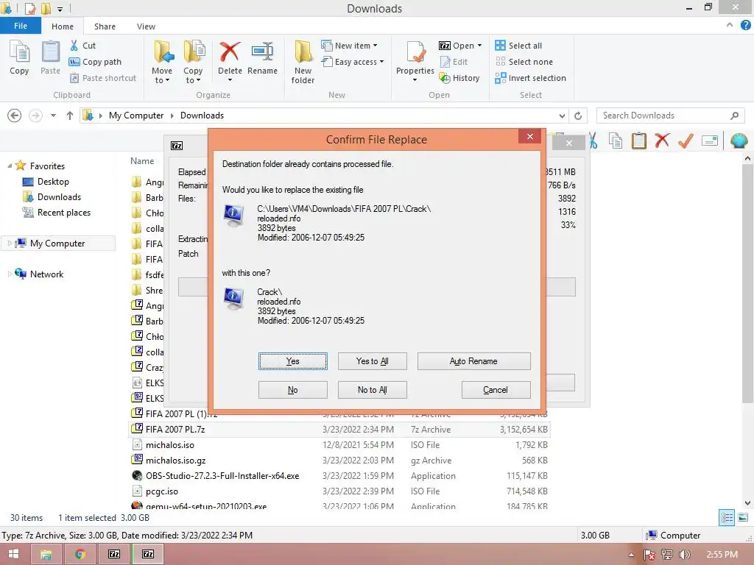Open the recent locations dropdown arrow
The height and width of the screenshot is (565, 754).
click(x=53, y=116)
